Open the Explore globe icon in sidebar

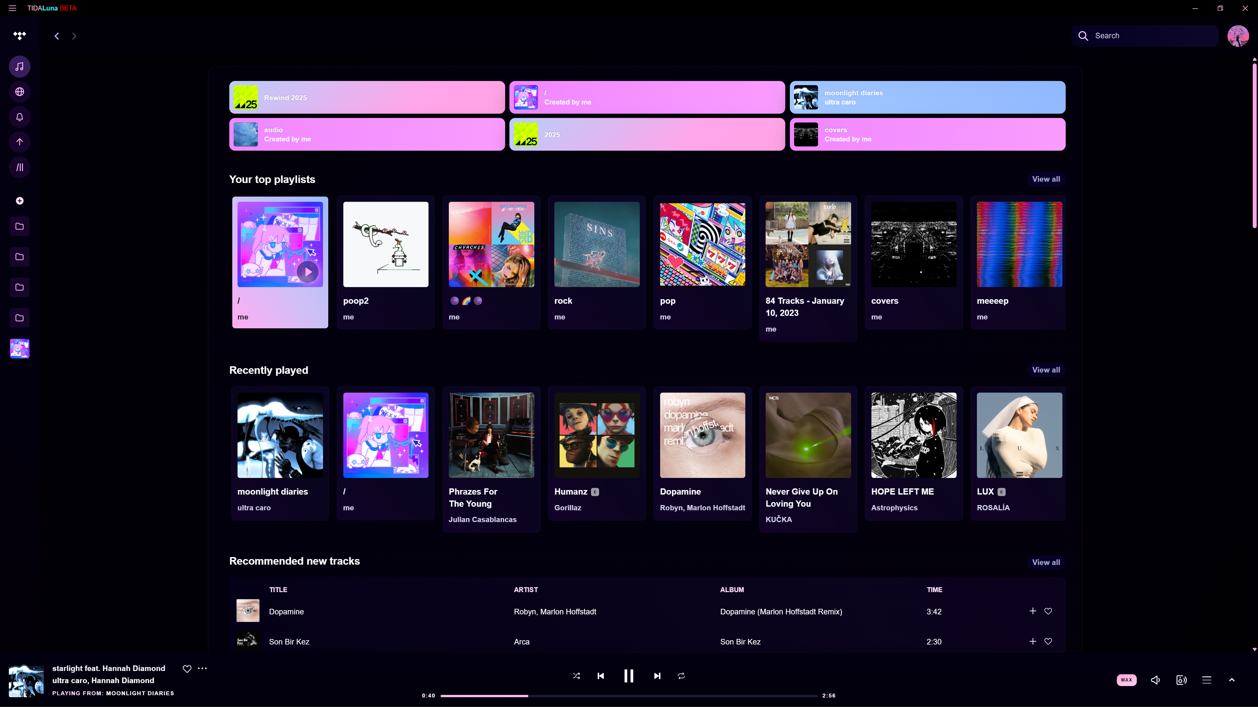(x=20, y=92)
